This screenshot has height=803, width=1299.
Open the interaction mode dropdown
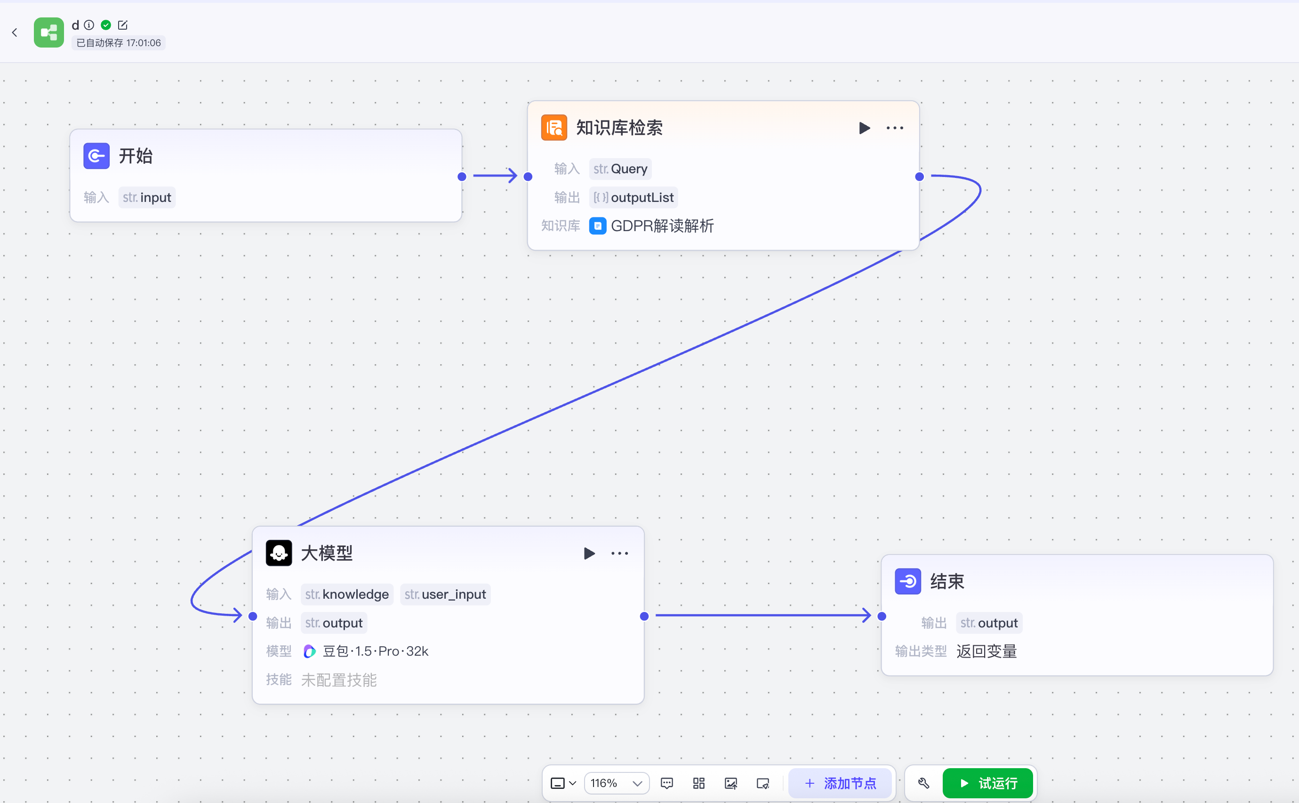(563, 783)
